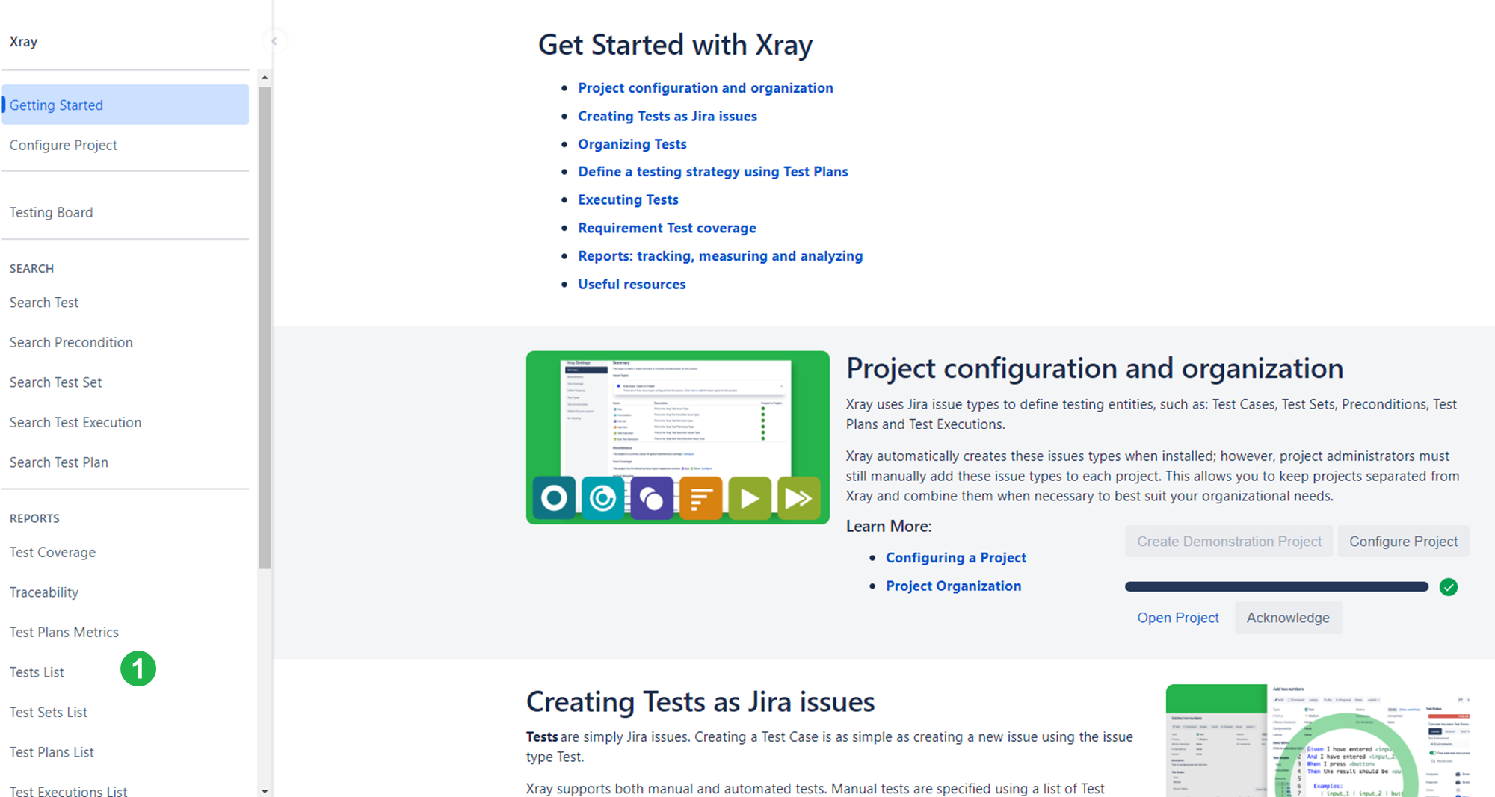Click the Open Project link

(x=1178, y=618)
